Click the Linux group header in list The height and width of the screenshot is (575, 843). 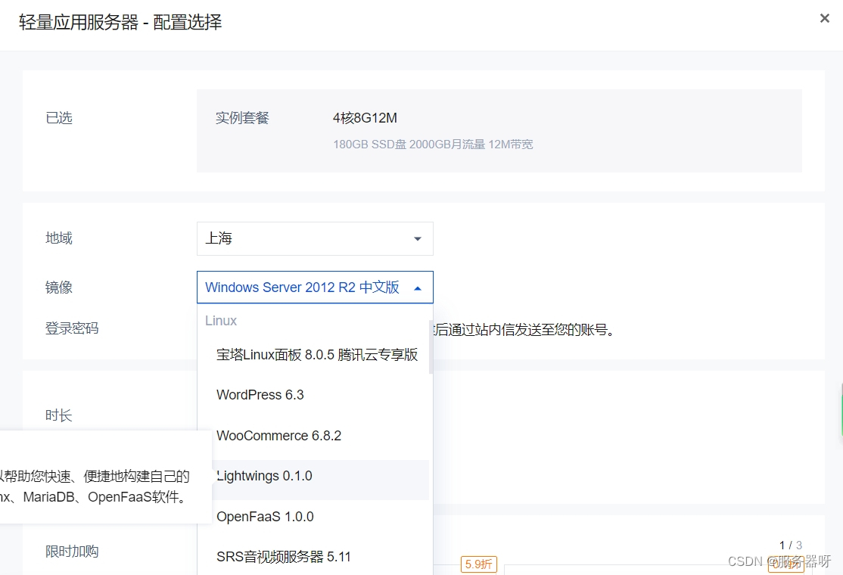pos(221,321)
